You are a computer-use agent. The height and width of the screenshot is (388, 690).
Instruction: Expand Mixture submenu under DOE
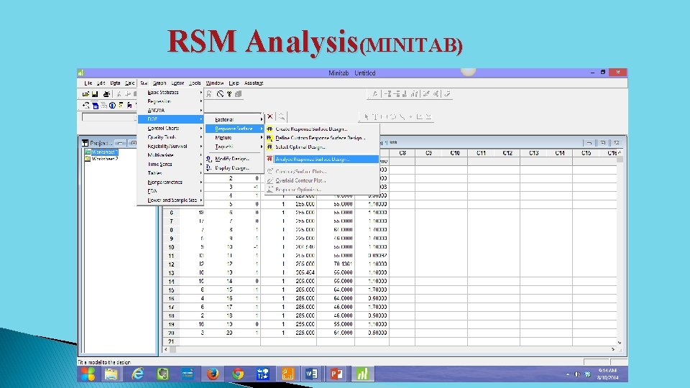click(234, 138)
